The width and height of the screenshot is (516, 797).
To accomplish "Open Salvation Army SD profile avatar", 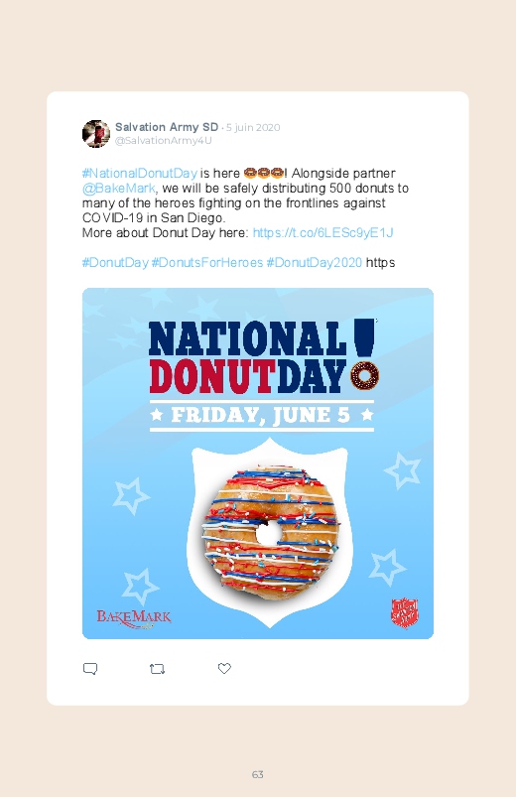I will point(95,134).
